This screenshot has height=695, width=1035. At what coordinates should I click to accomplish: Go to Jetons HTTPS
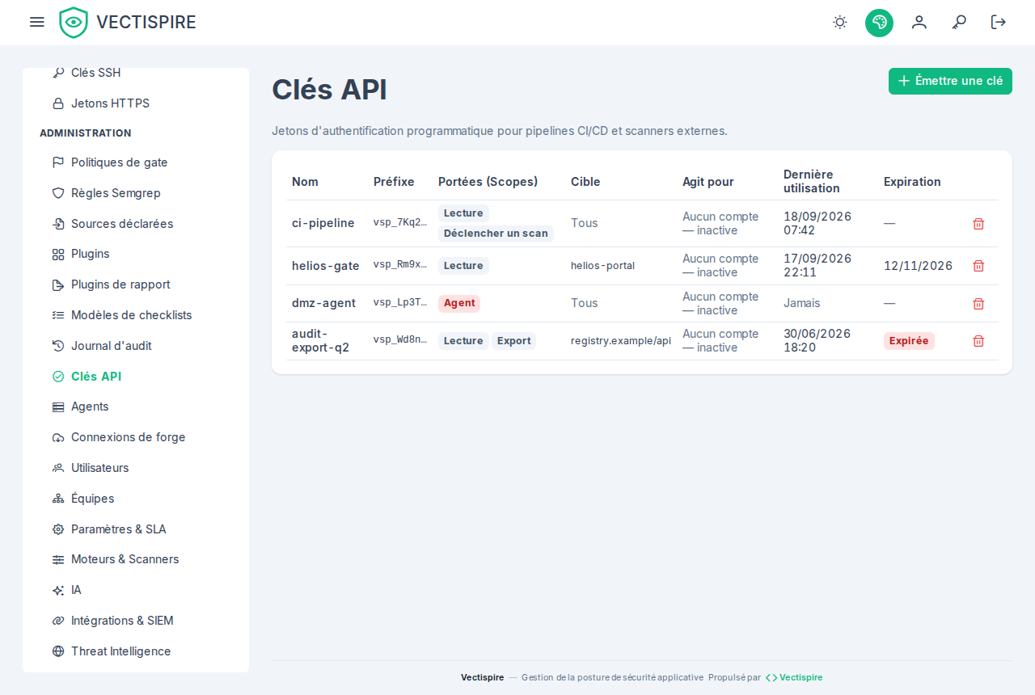tap(136, 103)
